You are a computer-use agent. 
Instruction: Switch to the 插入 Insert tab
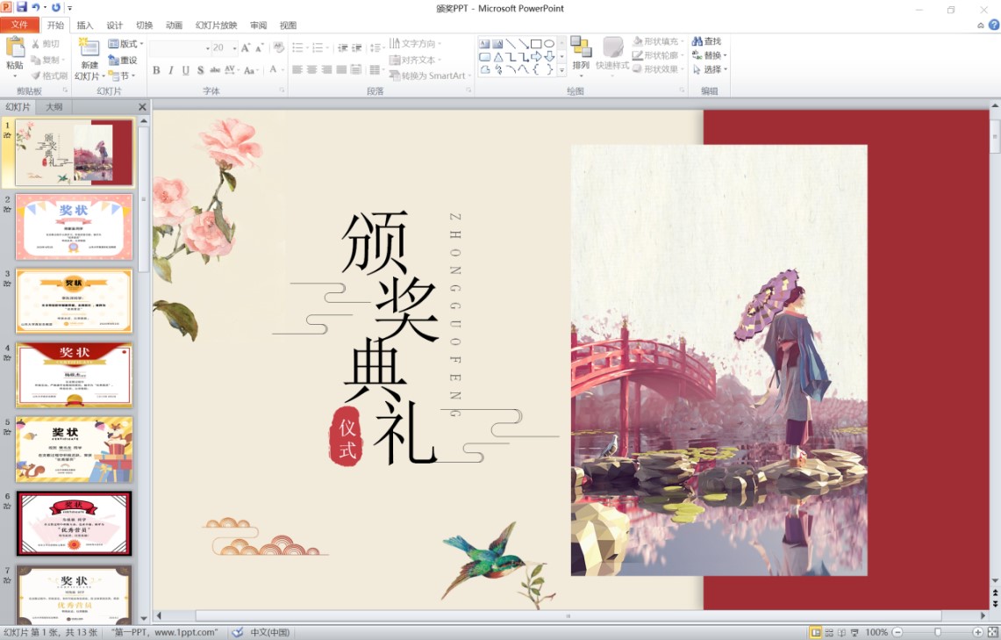(85, 25)
